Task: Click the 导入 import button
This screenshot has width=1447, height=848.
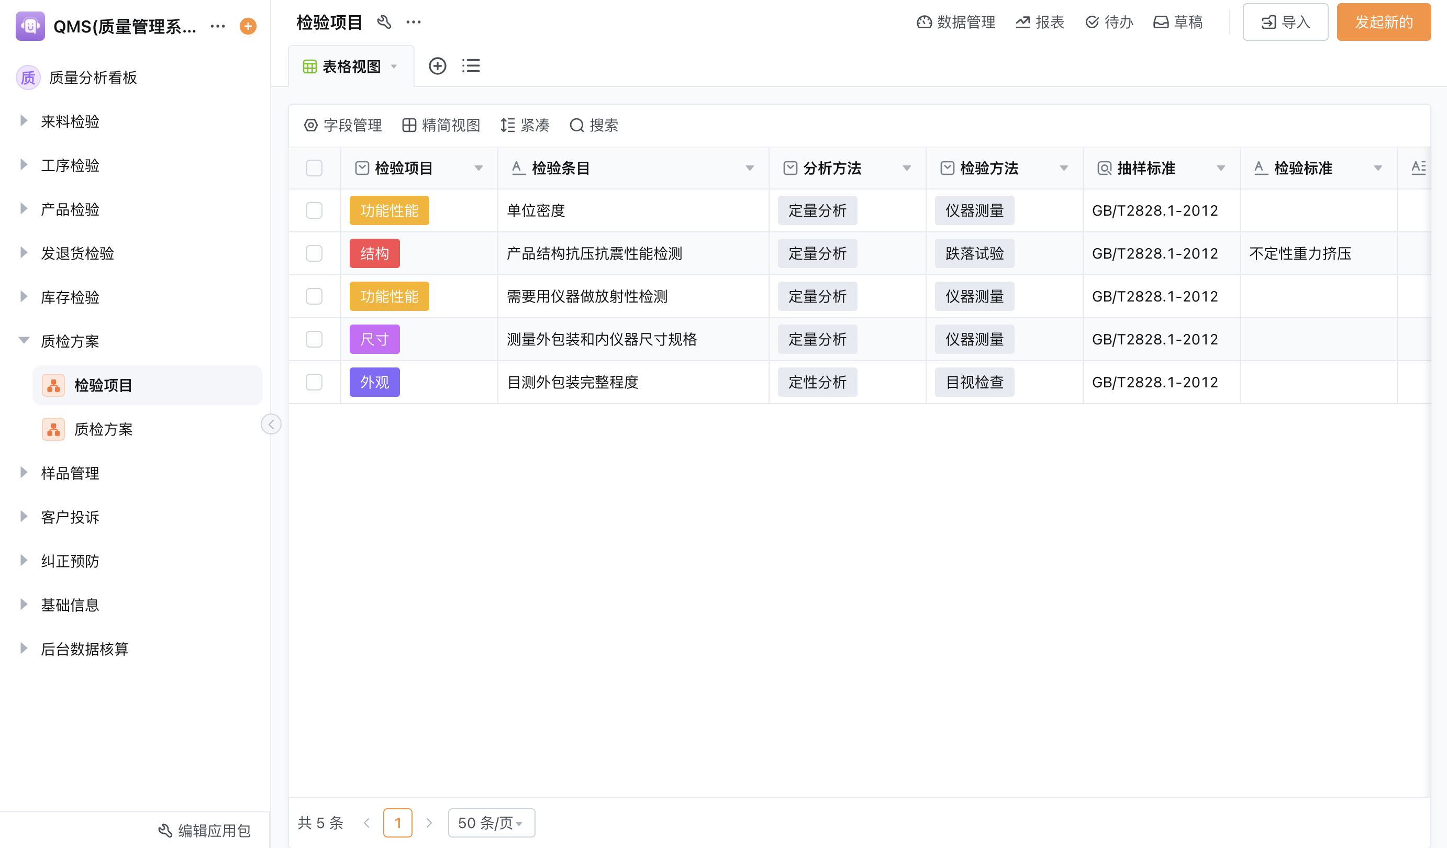Action: pos(1285,23)
